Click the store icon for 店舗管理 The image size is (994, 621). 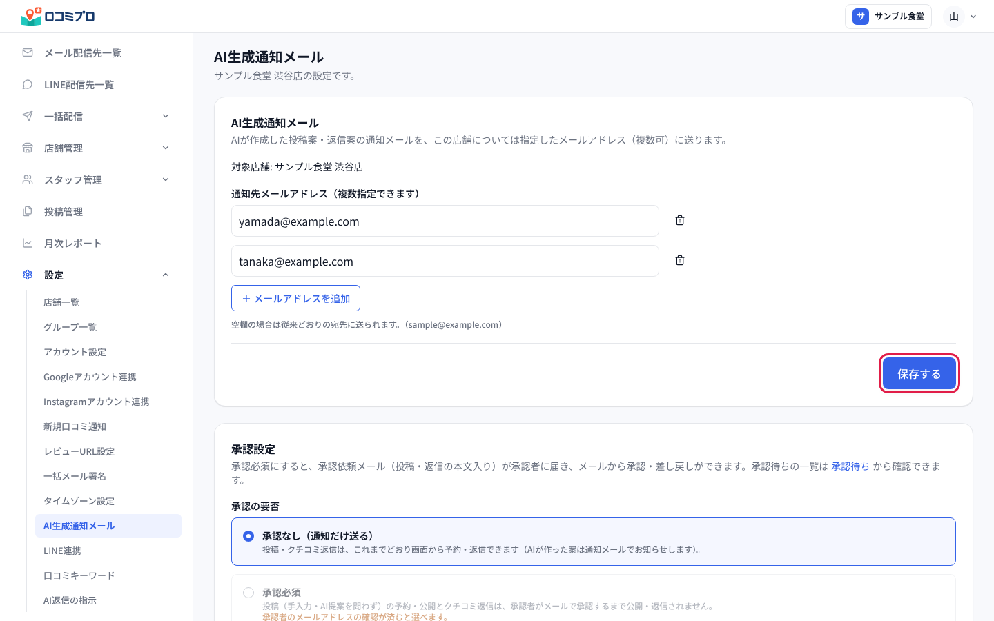point(28,148)
